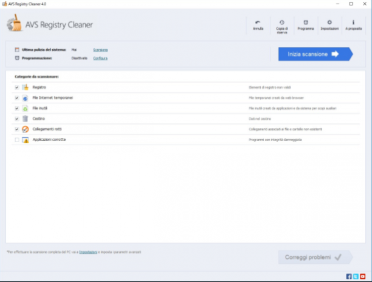Screen dimensions: 372x282
Task: Enable the Applicazioni corrotte checkbox
Action: pyautogui.click(x=17, y=140)
